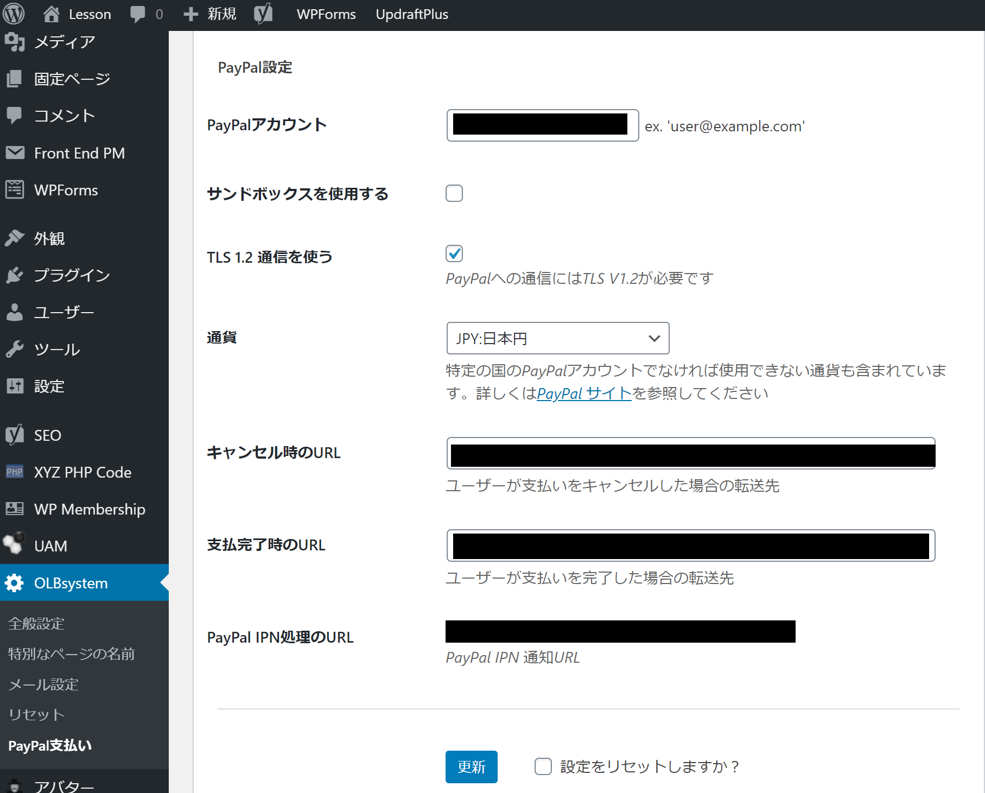
Task: Open the Yoast icon in the admin bar
Action: [x=263, y=14]
